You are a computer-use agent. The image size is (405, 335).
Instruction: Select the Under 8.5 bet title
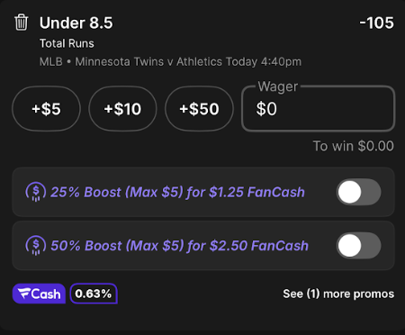coord(76,23)
